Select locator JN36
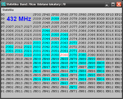The image size is (123, 99). 37,71
